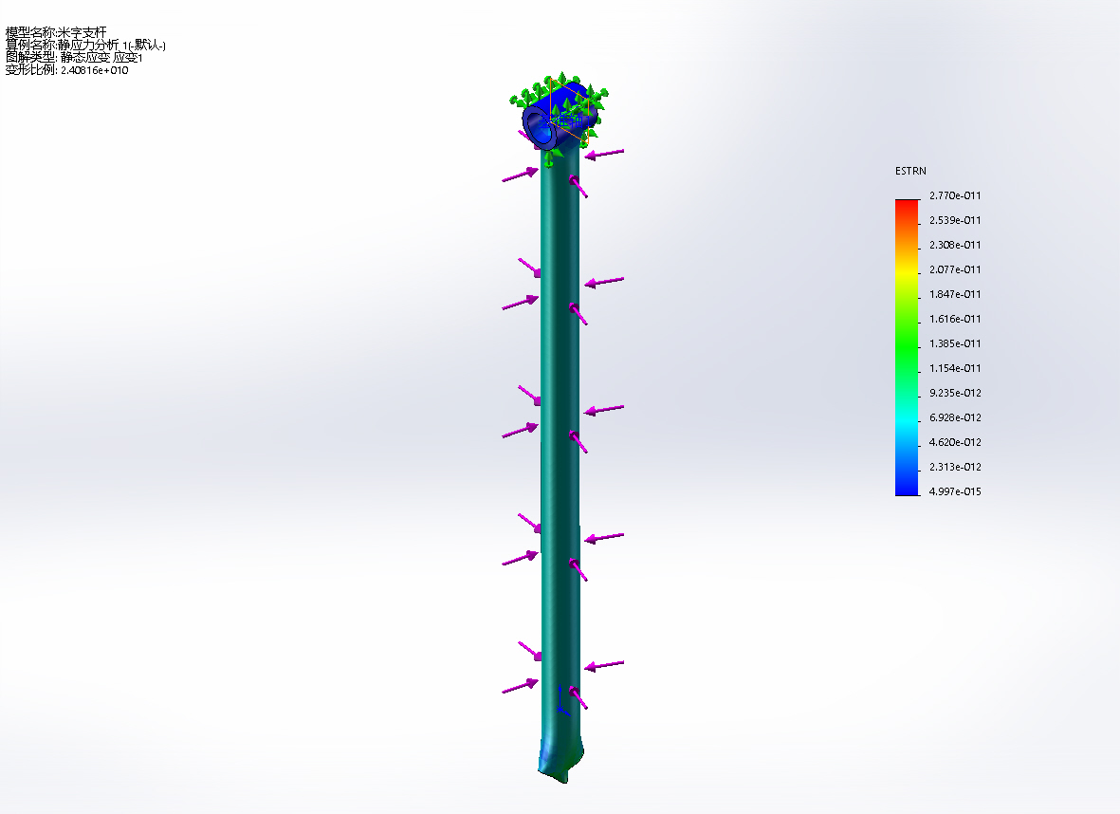This screenshot has width=1120, height=814.
Task: Click the legend value 2.308e-011
Action: (955, 245)
